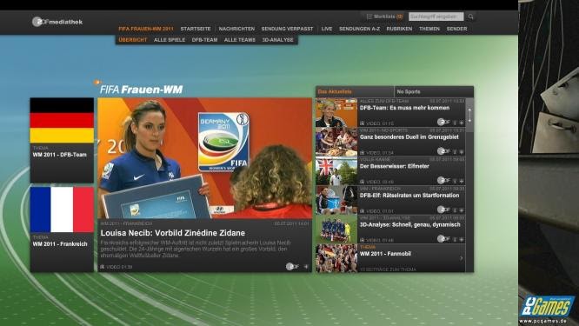Open 'Der Besserwisser: Elfmeter' headline
Image resolution: width=579 pixels, height=326 pixels.
click(x=395, y=166)
